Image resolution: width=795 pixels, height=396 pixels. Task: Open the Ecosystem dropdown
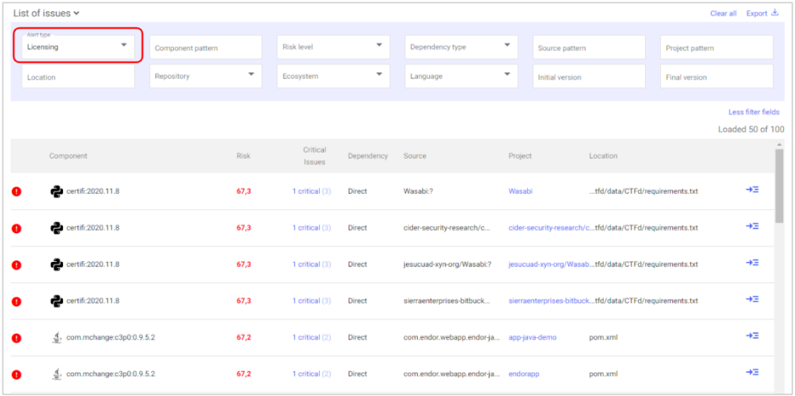click(x=333, y=76)
